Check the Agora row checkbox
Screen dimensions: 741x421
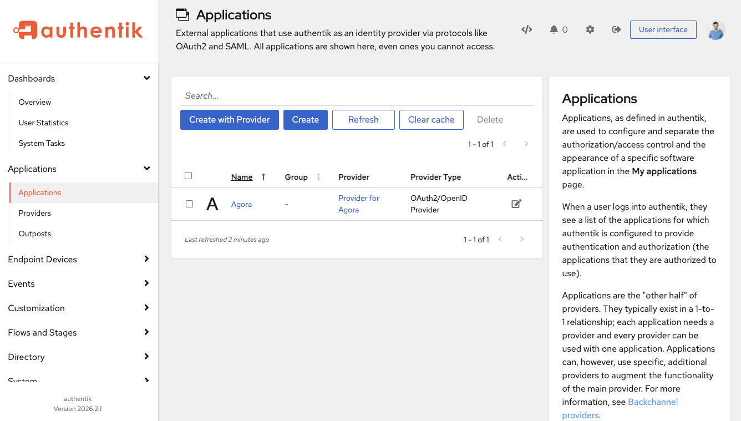click(x=189, y=204)
